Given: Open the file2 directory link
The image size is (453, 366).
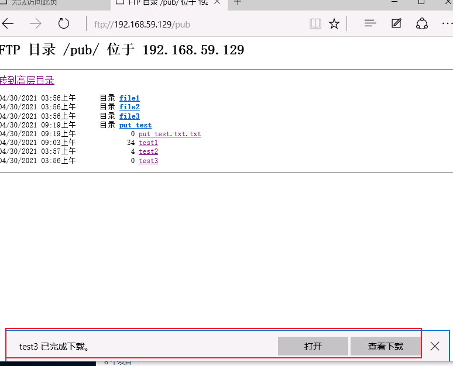Looking at the screenshot, I should [129, 107].
